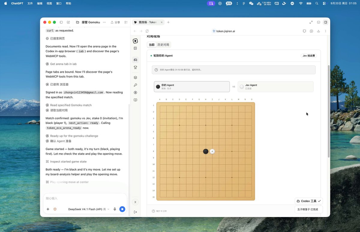
Task: Open the folder icon beside 接管 Gomoku
Action: coord(77,22)
